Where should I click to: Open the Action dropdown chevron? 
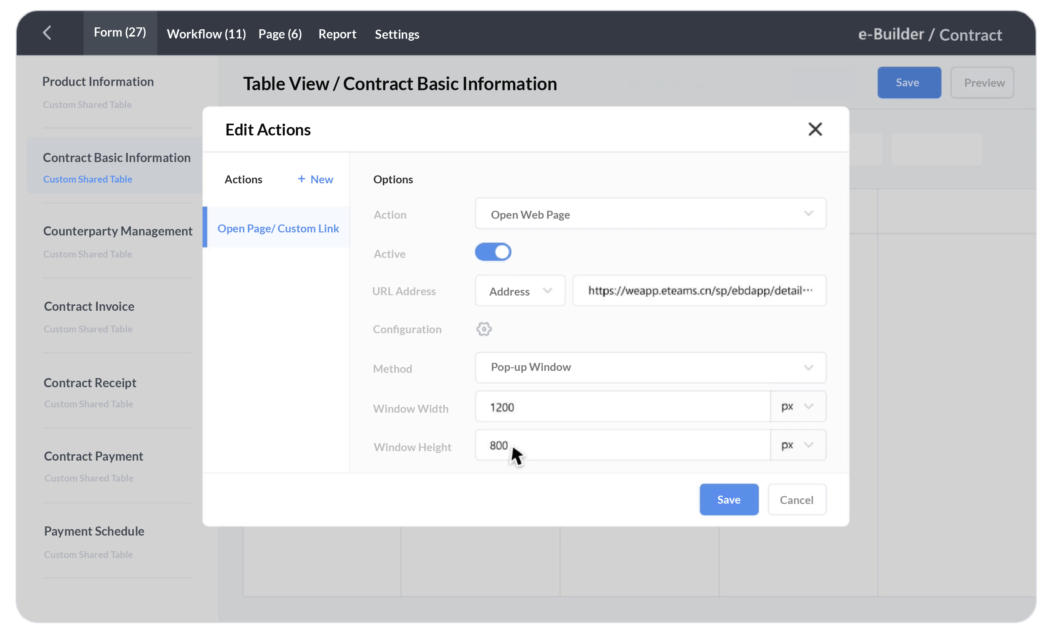click(809, 213)
